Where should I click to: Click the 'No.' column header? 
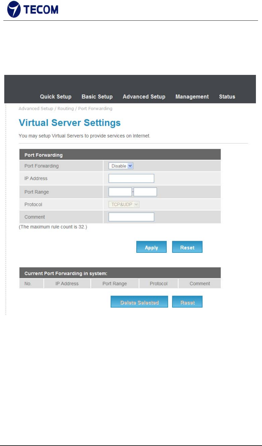pyautogui.click(x=28, y=283)
